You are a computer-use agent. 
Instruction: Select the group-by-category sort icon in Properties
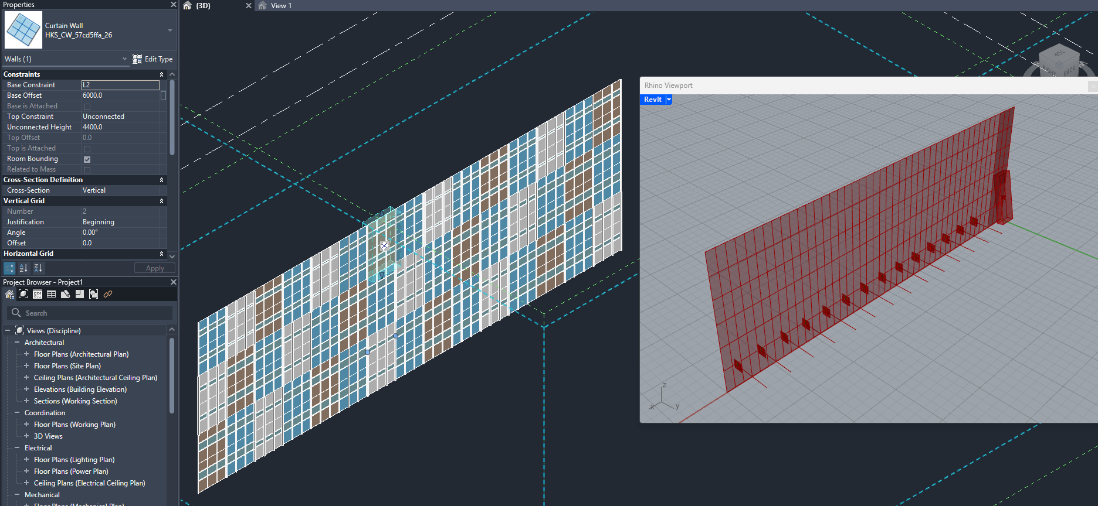[x=9, y=268]
